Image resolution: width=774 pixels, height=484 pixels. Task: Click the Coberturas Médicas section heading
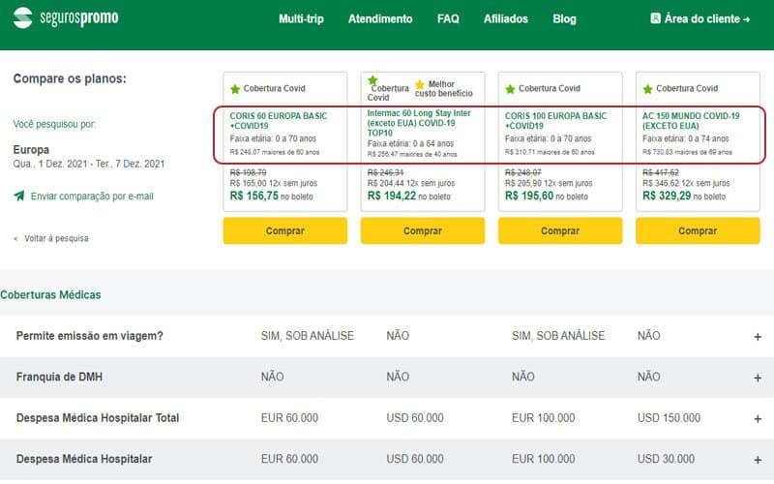[50, 295]
